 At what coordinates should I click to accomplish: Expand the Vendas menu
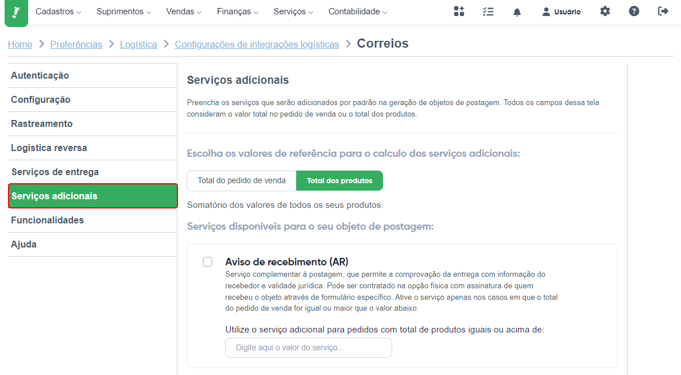(x=184, y=11)
